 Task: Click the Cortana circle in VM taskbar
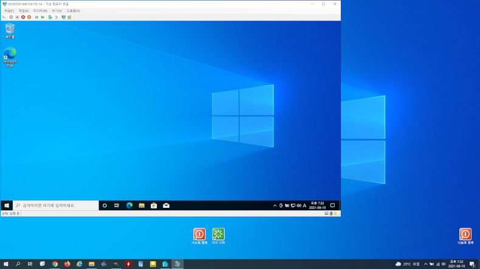point(105,205)
